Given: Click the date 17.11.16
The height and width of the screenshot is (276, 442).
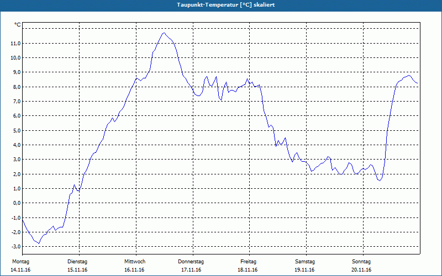Looking at the screenshot, I should tap(191, 270).
